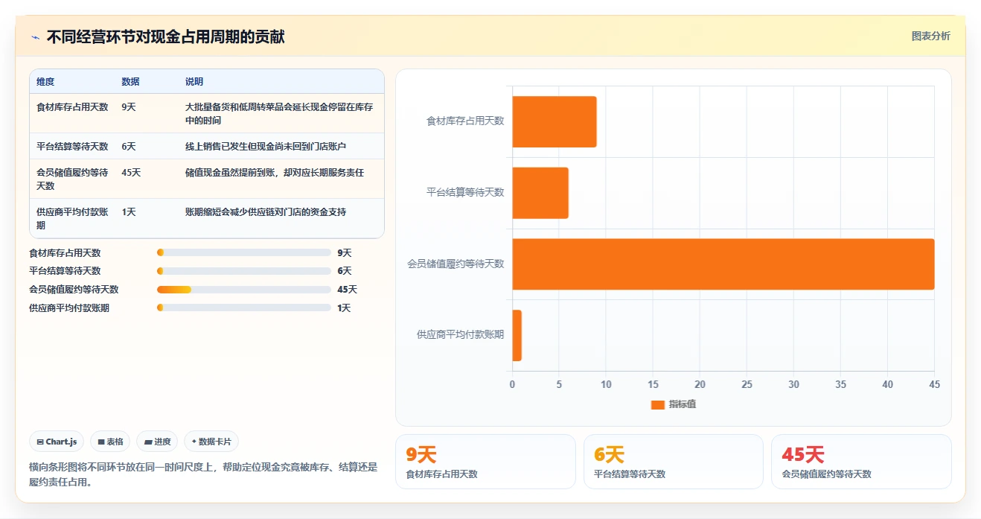Screen dimensions: 981x519
Task: Click the 30 tick on the chart x-axis
Action: point(794,385)
